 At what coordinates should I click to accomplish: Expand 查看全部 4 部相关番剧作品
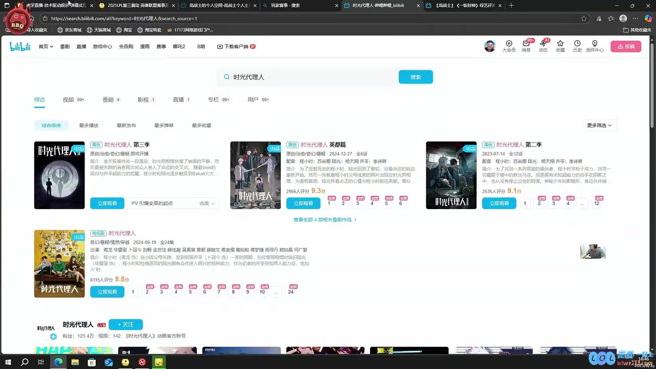[325, 219]
